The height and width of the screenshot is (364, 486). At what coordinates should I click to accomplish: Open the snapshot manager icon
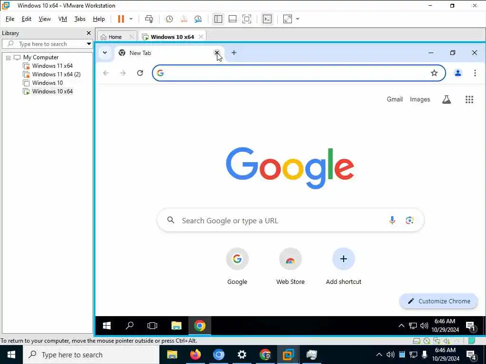click(x=198, y=19)
